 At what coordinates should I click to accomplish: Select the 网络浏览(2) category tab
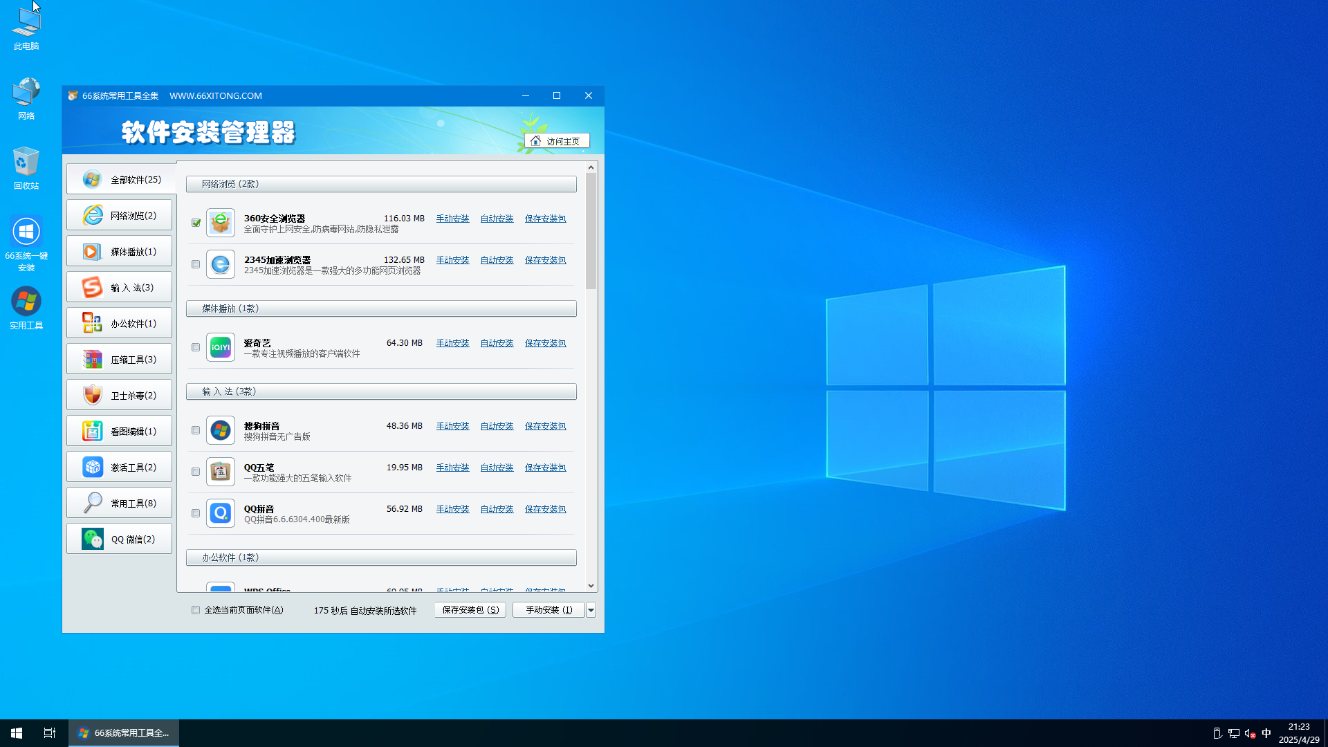tap(119, 216)
